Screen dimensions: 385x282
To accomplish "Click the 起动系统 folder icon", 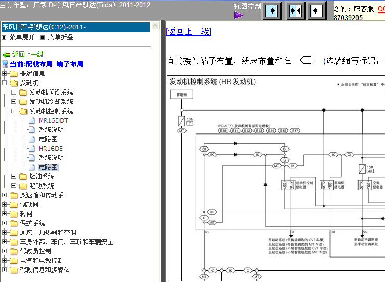I will point(23,186).
